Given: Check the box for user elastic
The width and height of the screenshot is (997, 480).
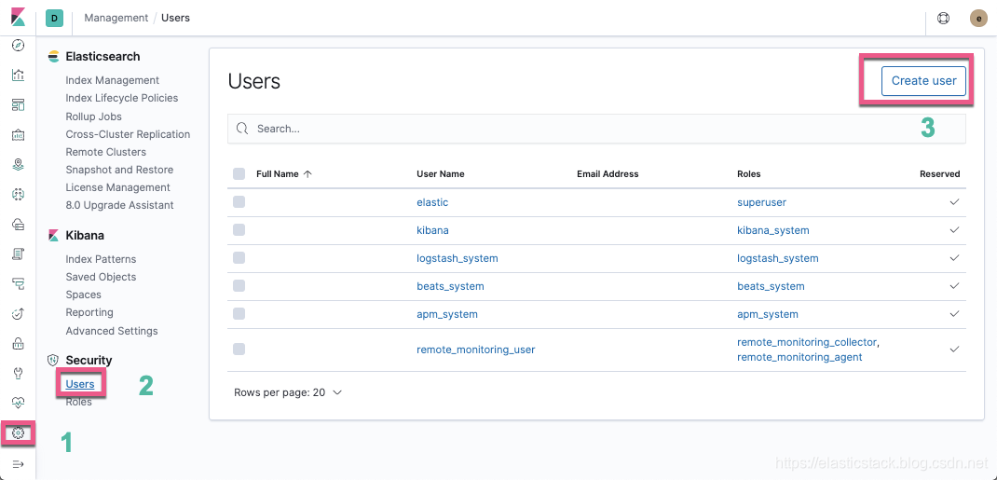Looking at the screenshot, I should [239, 202].
